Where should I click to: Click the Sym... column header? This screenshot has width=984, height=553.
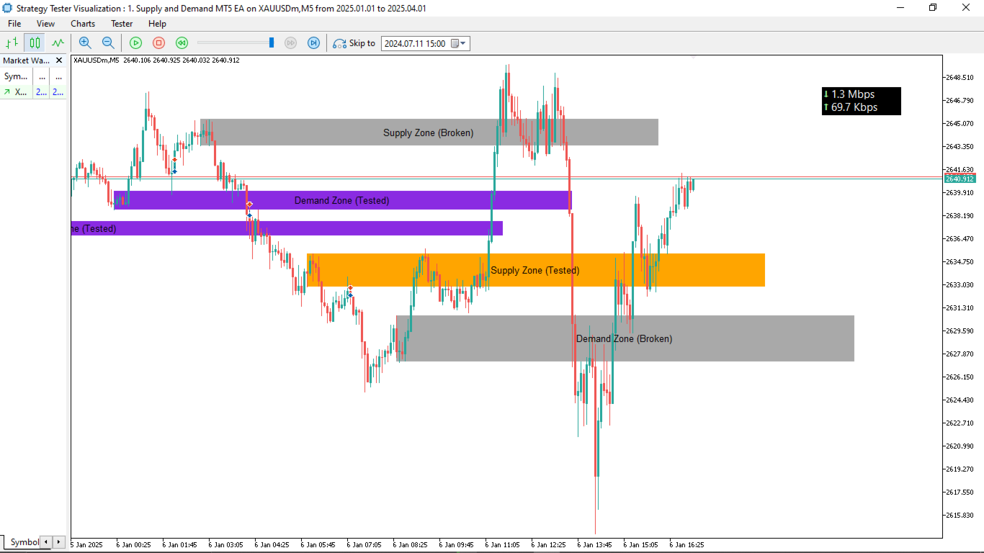tap(16, 76)
